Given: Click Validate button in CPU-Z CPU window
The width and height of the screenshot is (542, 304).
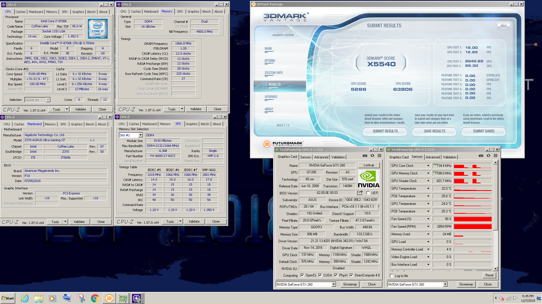Looking at the screenshot, I should click(x=80, y=109).
